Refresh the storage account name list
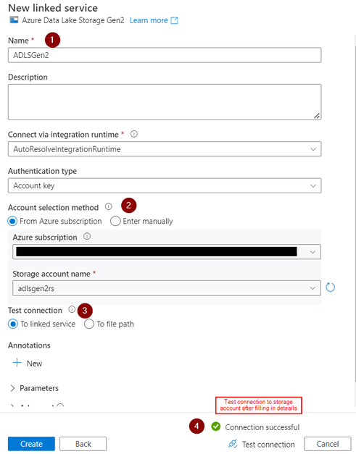356x454 pixels. (330, 287)
